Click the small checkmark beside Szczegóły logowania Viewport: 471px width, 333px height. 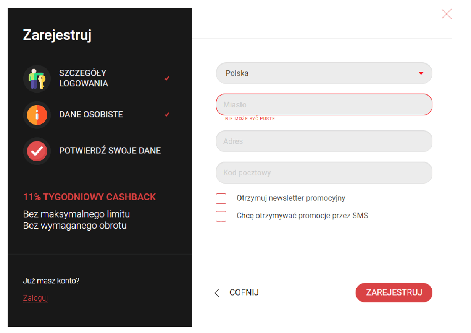click(x=167, y=78)
